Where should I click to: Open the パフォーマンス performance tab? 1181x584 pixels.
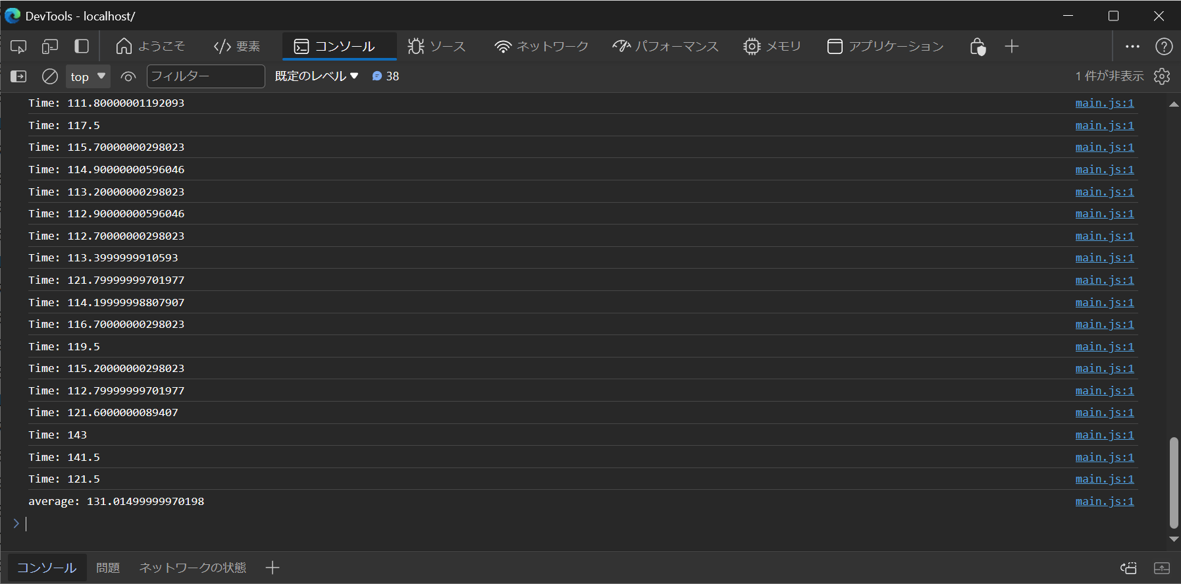point(666,46)
